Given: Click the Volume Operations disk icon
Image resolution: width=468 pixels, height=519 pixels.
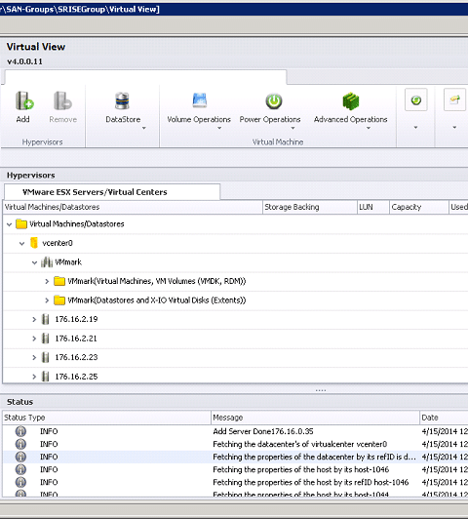Looking at the screenshot, I should (200, 100).
